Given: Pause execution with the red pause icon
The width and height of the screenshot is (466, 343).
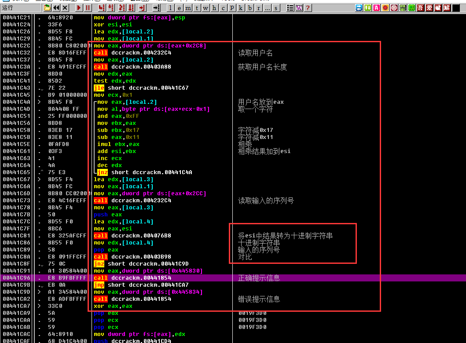Looking at the screenshot, I should pyautogui.click(x=88, y=8).
